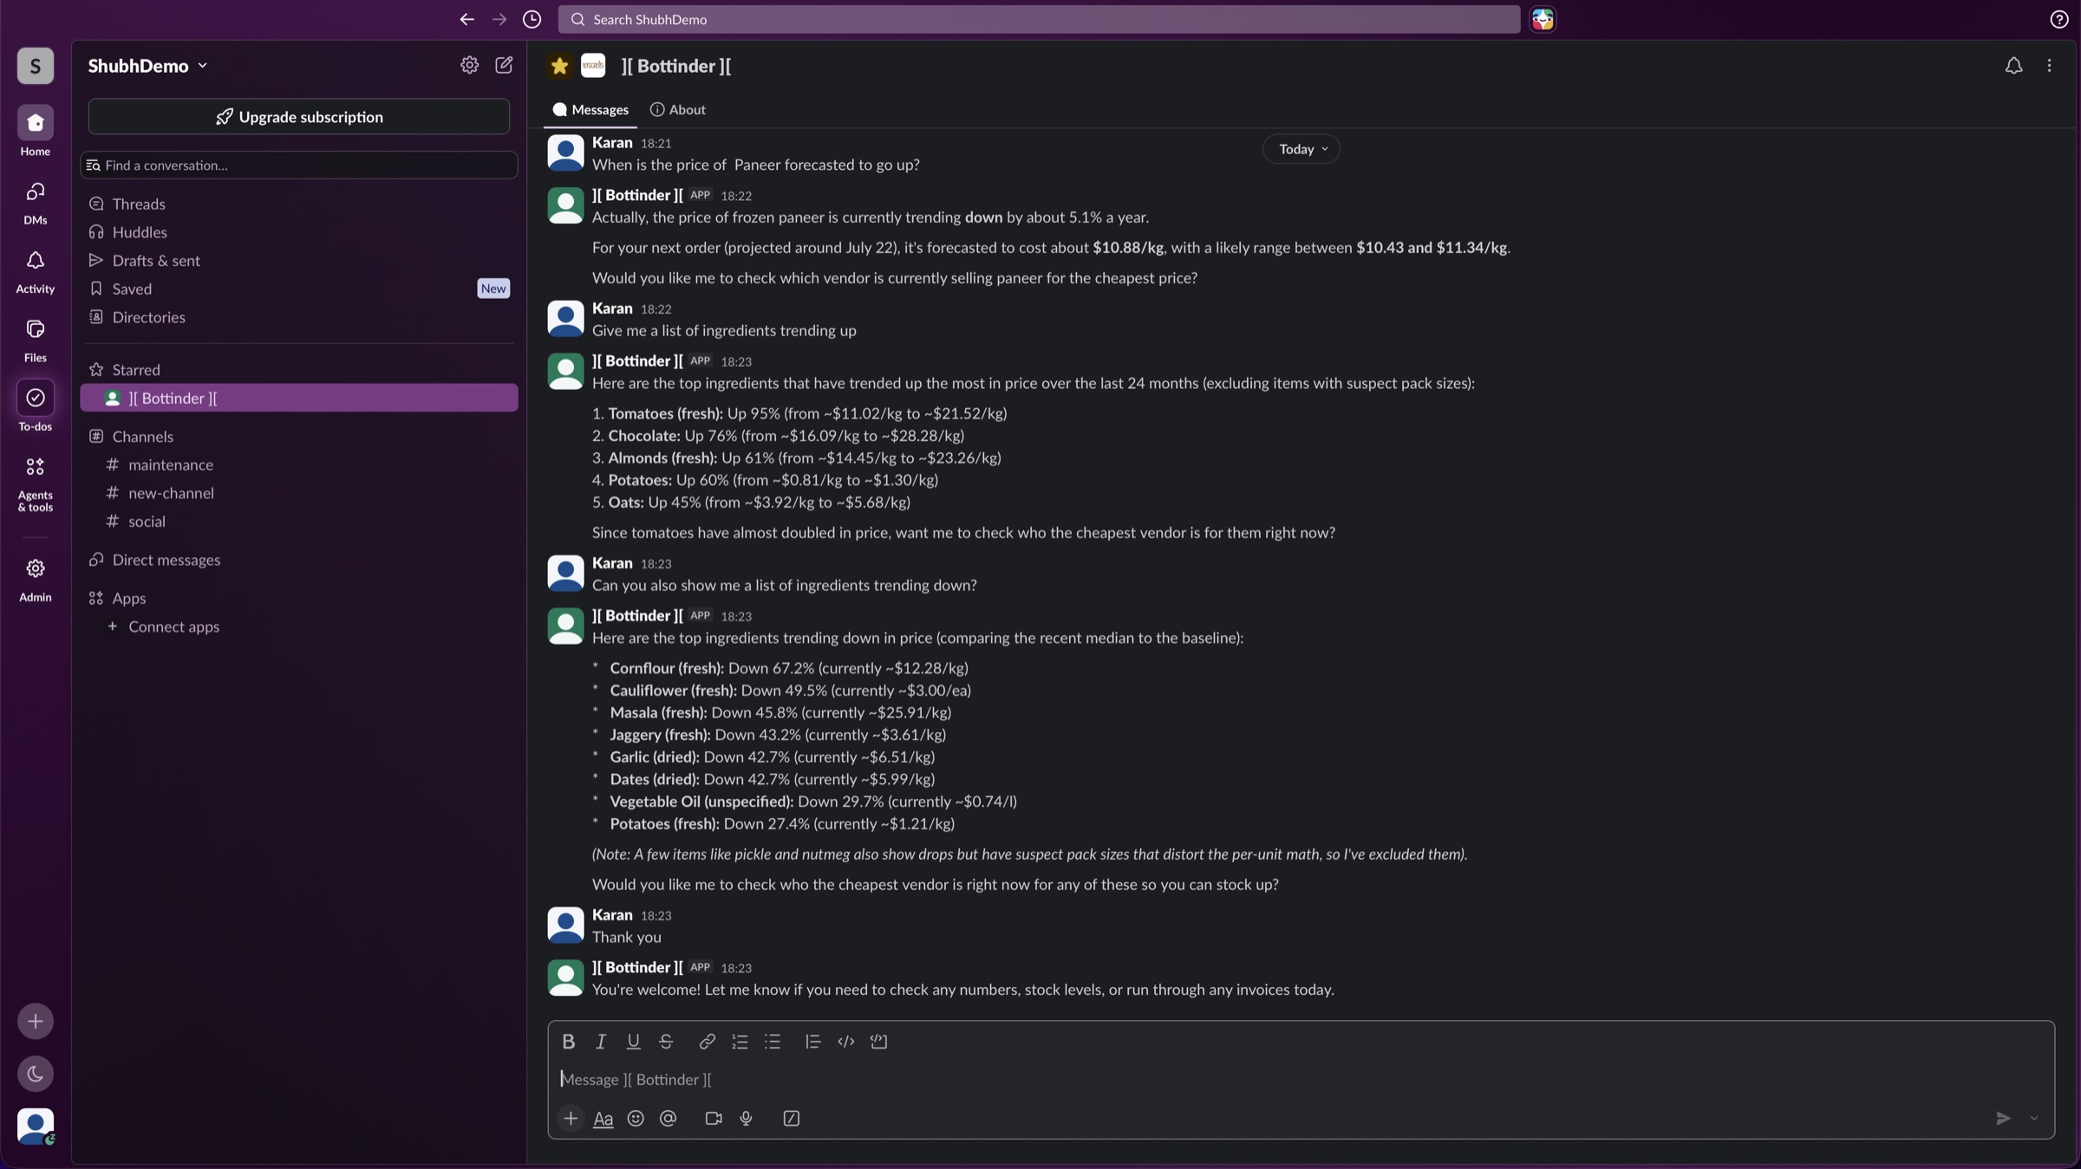Screen dimensions: 2081x1169
Task: Switch to the Messages tab
Action: click(590, 110)
